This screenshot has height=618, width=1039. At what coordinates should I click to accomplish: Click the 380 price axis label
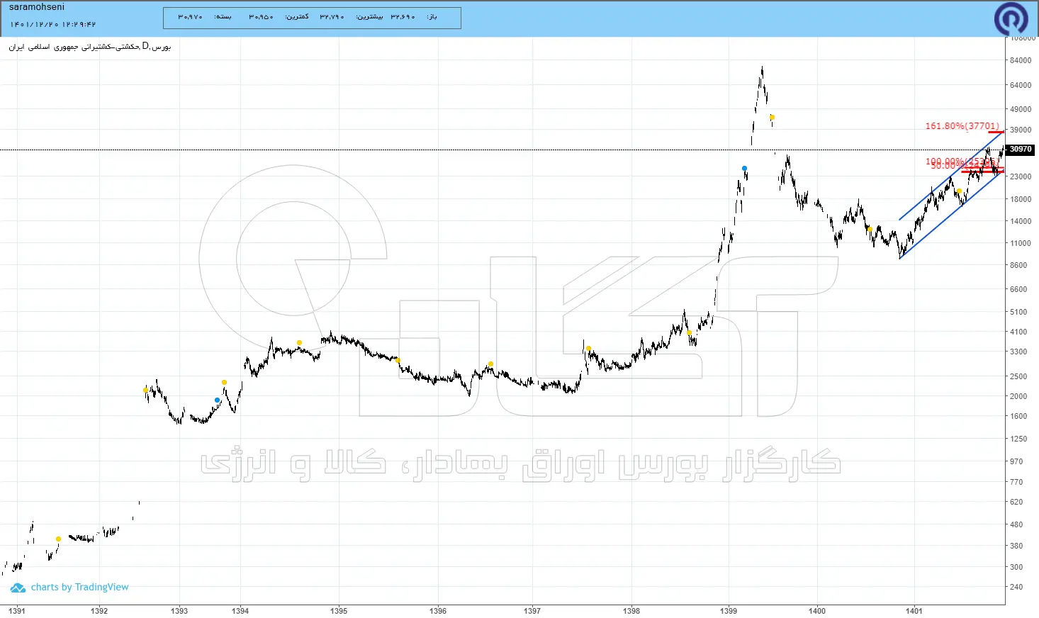1016,546
